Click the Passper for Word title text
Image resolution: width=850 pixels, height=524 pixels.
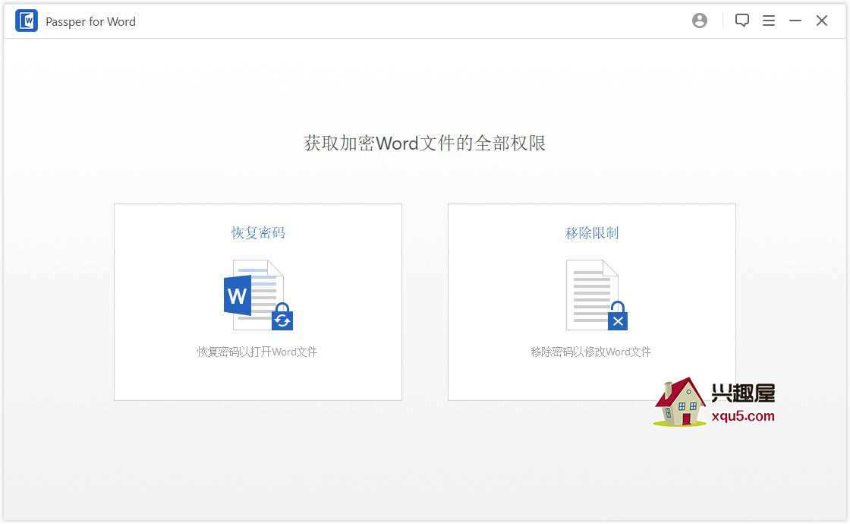90,22
